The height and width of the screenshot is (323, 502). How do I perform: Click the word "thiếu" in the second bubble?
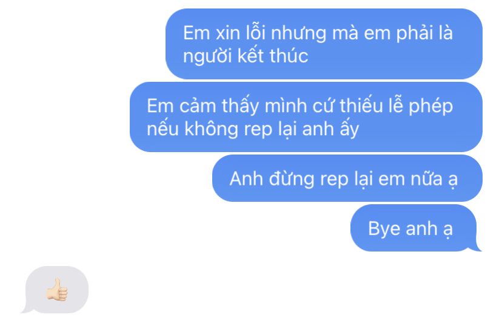(x=361, y=105)
